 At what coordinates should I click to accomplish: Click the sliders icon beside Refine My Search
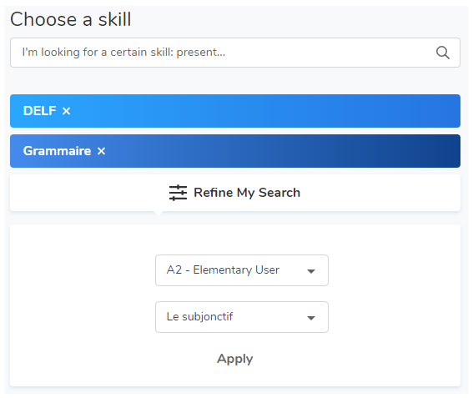point(178,193)
